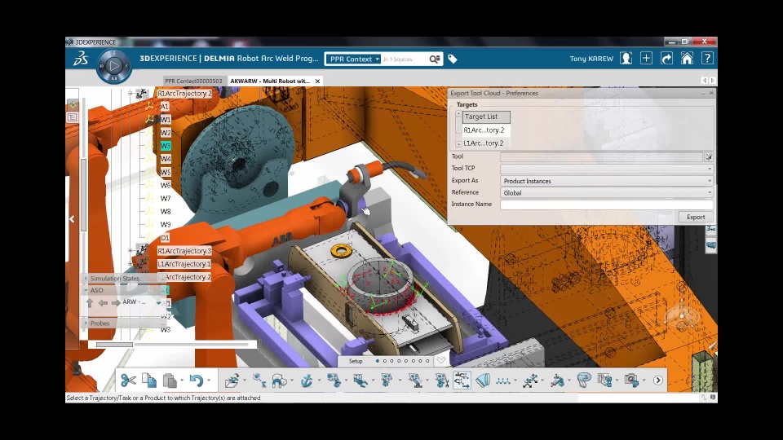This screenshot has width=783, height=440.
Task: Open Tony KAREW user profile icon
Action: [626, 59]
